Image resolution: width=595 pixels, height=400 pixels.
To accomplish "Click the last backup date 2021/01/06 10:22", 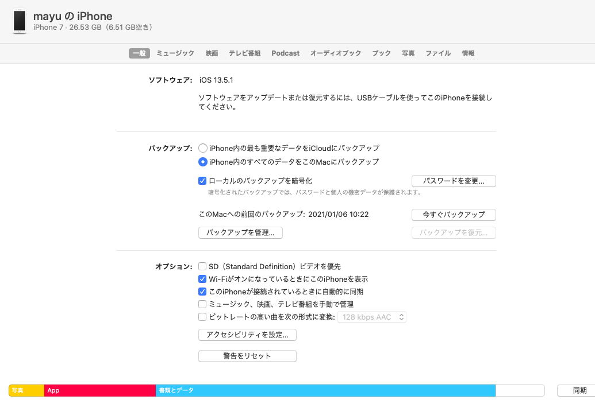I will click(x=339, y=215).
